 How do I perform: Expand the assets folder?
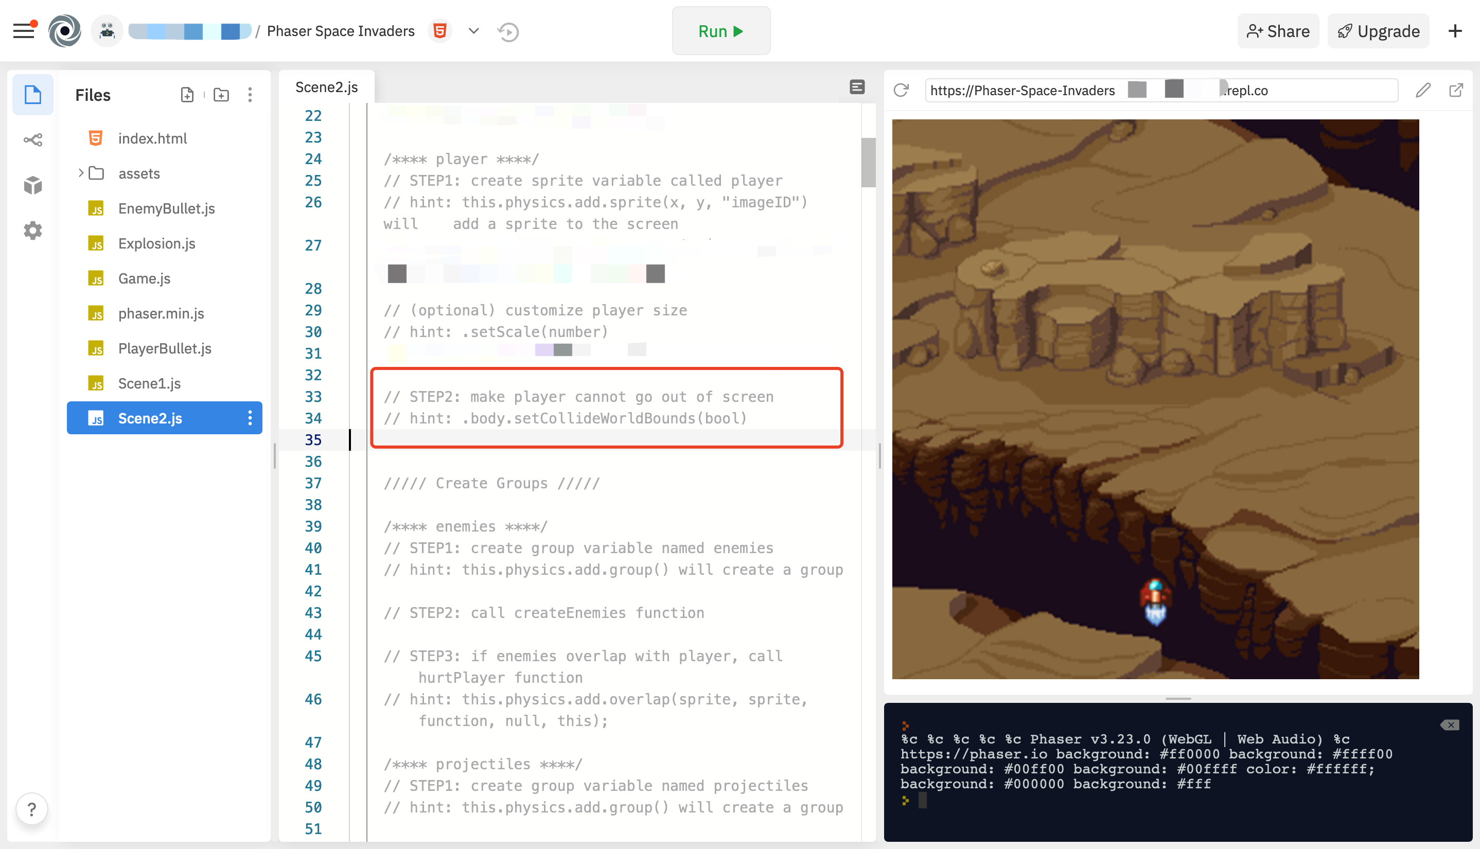pyautogui.click(x=81, y=173)
